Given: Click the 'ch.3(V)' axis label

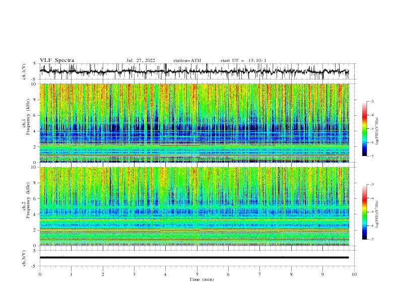Looking at the screenshot, I should (x=24, y=258).
